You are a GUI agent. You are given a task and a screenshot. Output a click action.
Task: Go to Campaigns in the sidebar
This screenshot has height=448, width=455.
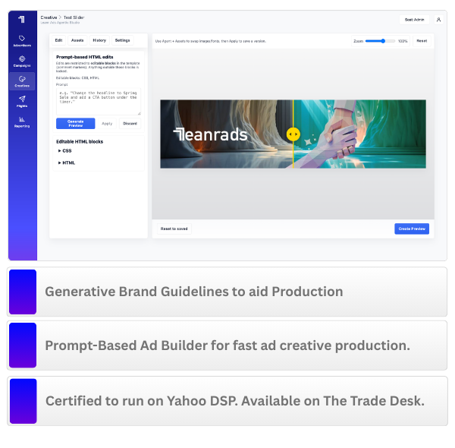point(22,61)
